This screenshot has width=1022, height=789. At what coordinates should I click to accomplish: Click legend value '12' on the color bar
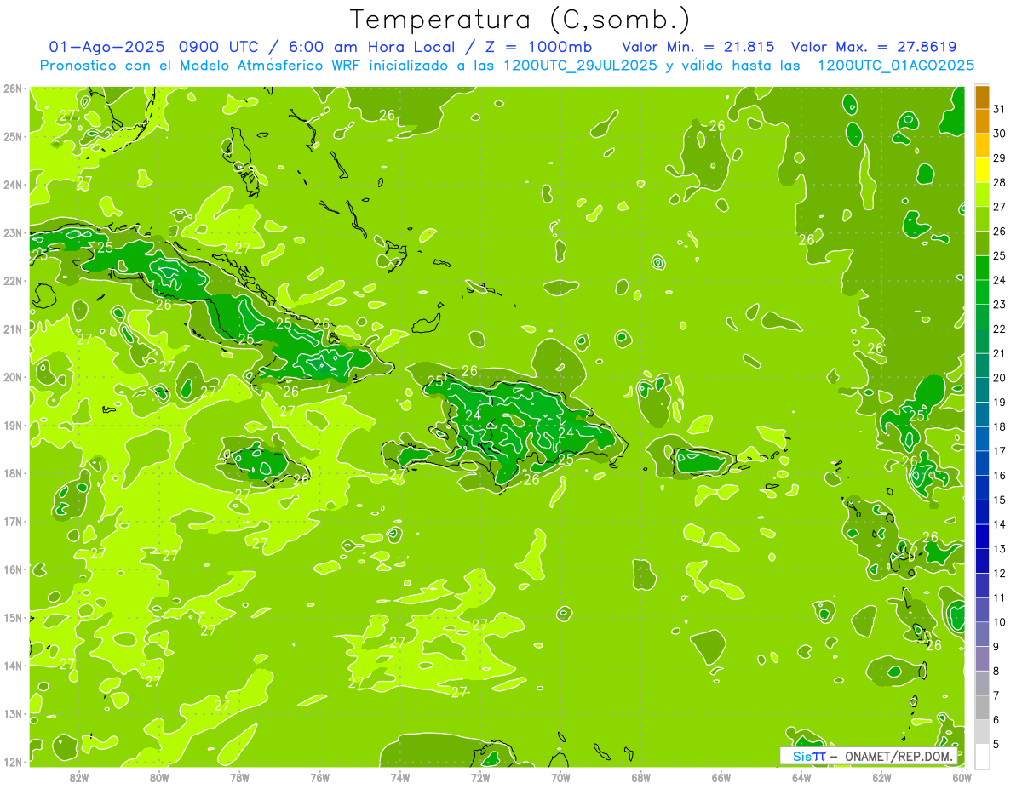coord(1000,573)
